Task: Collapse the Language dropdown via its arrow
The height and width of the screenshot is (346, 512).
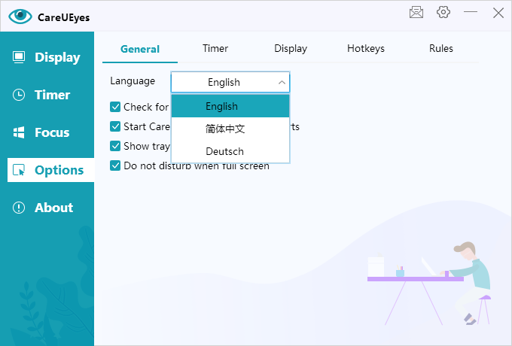Action: click(282, 82)
